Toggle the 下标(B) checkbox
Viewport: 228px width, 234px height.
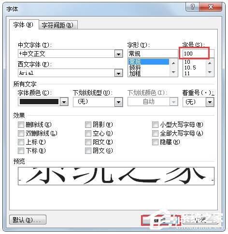[x=21, y=151]
